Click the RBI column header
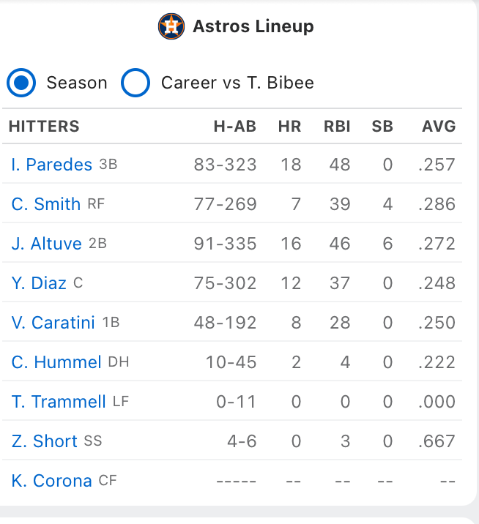The height and width of the screenshot is (524, 479). click(x=337, y=127)
